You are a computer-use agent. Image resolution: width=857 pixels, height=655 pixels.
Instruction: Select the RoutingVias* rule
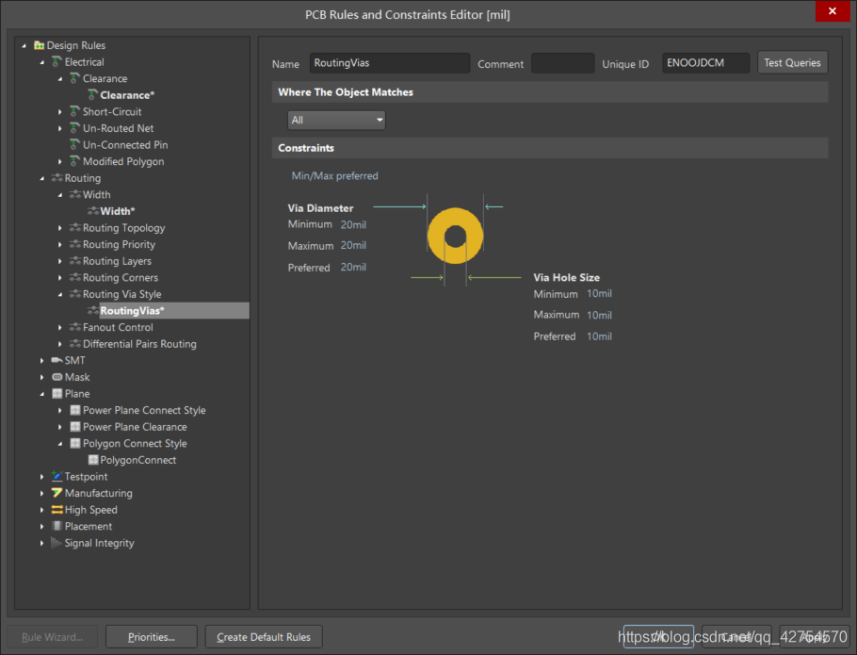[x=132, y=311]
